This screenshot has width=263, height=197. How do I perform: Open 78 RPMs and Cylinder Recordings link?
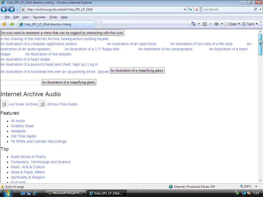tap(39, 141)
